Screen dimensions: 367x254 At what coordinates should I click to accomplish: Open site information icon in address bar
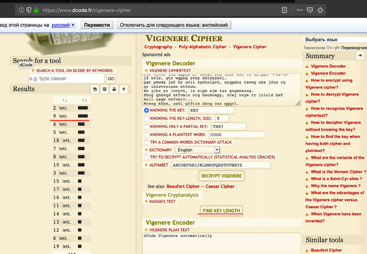tap(21, 10)
